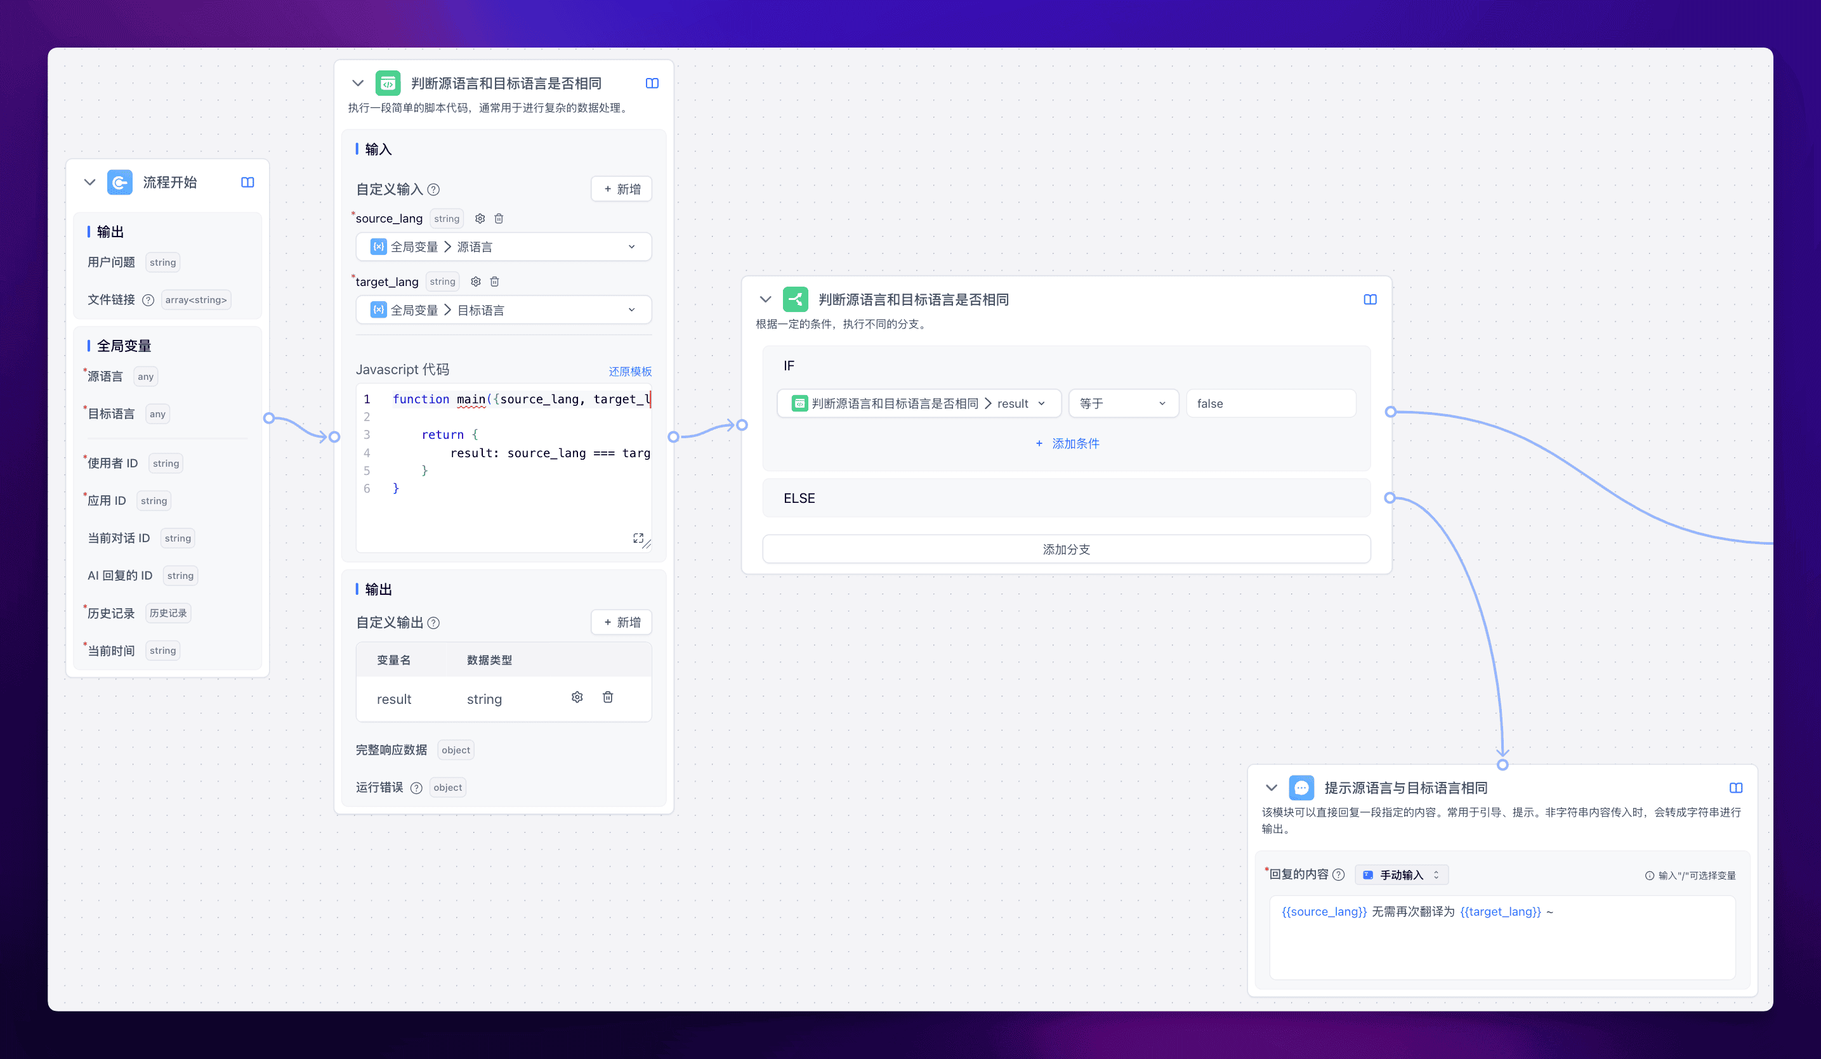Click the IF branch output handle
The image size is (1821, 1059).
pos(1390,412)
